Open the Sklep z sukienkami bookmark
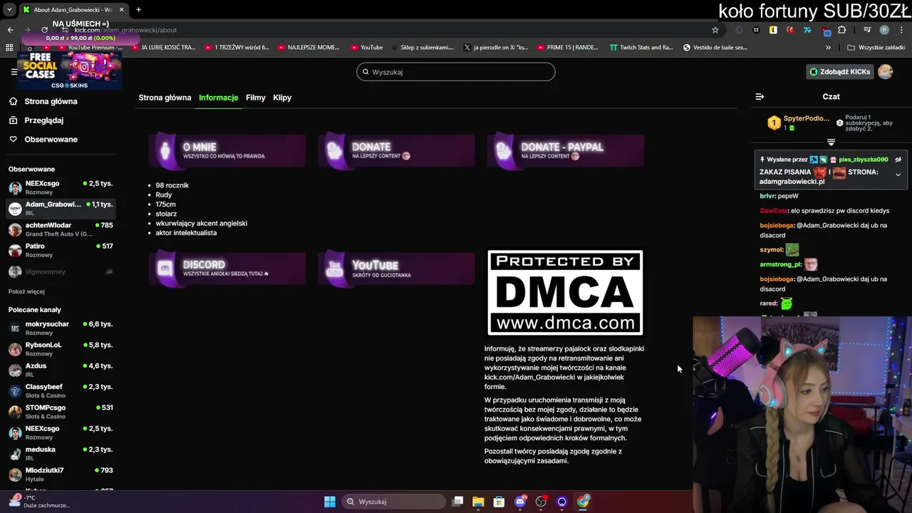The image size is (912, 513). click(x=421, y=48)
